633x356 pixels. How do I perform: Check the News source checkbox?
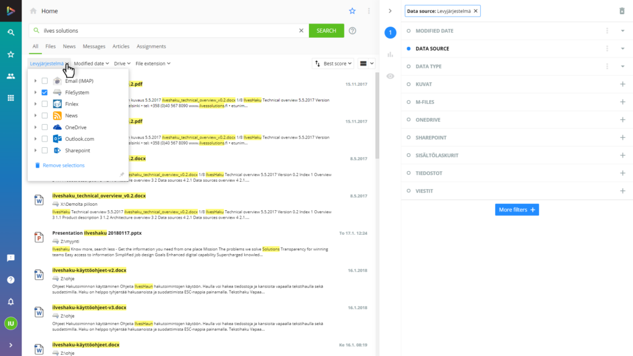[45, 116]
